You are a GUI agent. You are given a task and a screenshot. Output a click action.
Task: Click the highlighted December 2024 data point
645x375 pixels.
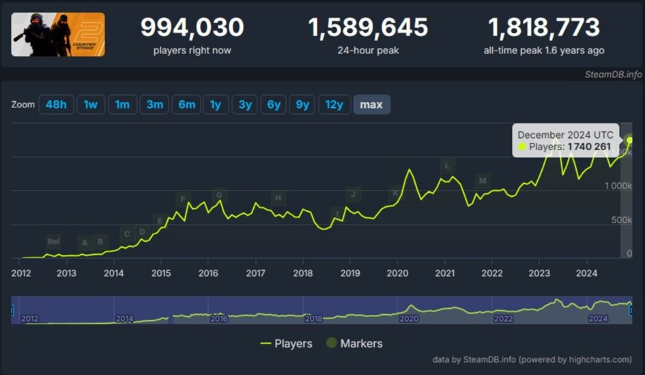[630, 140]
